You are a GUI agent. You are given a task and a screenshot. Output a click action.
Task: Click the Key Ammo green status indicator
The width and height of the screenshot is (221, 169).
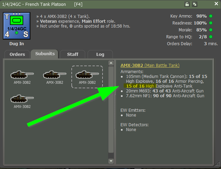211,16
